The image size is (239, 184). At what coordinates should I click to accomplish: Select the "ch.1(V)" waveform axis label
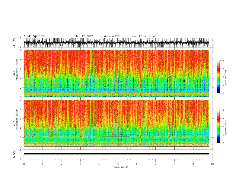click(14, 43)
